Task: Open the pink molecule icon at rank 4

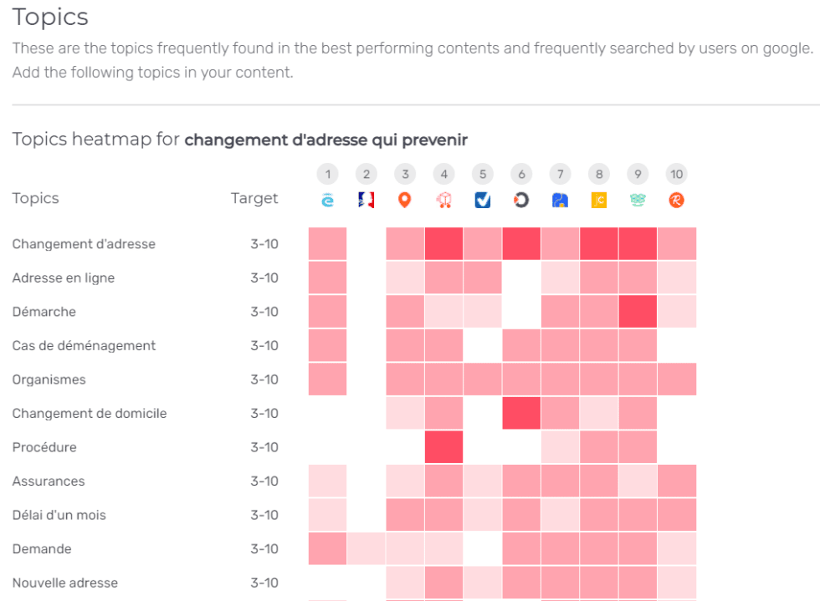Action: (x=443, y=200)
